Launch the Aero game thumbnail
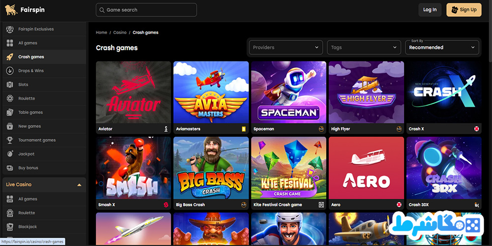492x246 pixels. click(366, 168)
